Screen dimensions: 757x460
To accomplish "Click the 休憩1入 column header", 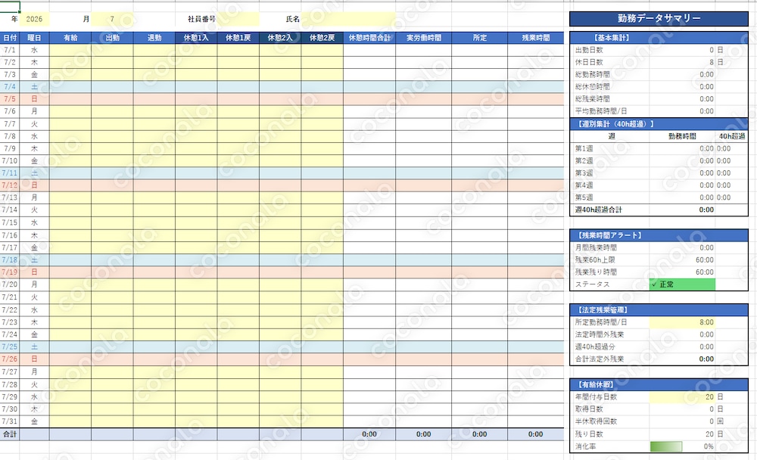I will click(196, 38).
